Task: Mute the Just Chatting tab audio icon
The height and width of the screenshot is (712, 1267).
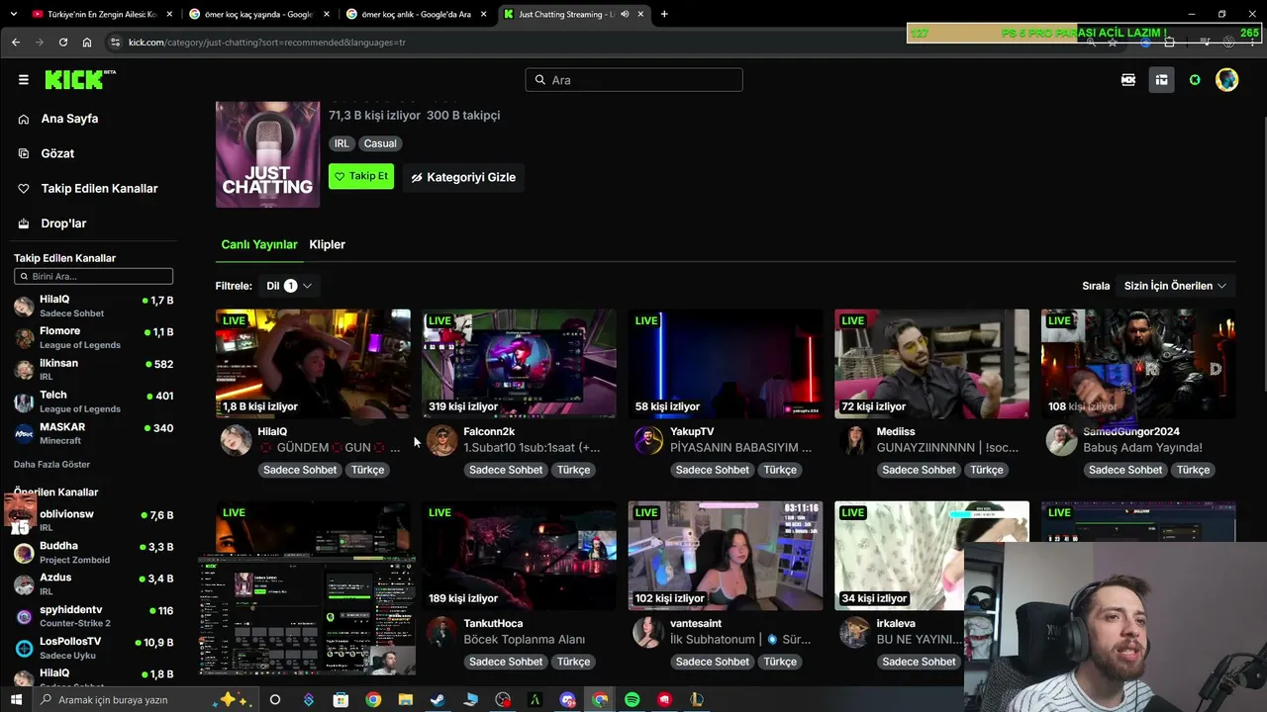Action: click(x=625, y=14)
